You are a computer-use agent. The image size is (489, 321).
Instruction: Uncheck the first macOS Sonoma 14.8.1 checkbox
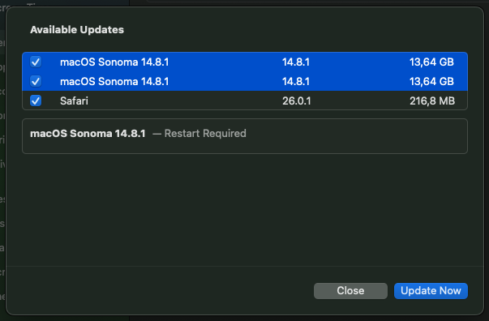(36, 62)
